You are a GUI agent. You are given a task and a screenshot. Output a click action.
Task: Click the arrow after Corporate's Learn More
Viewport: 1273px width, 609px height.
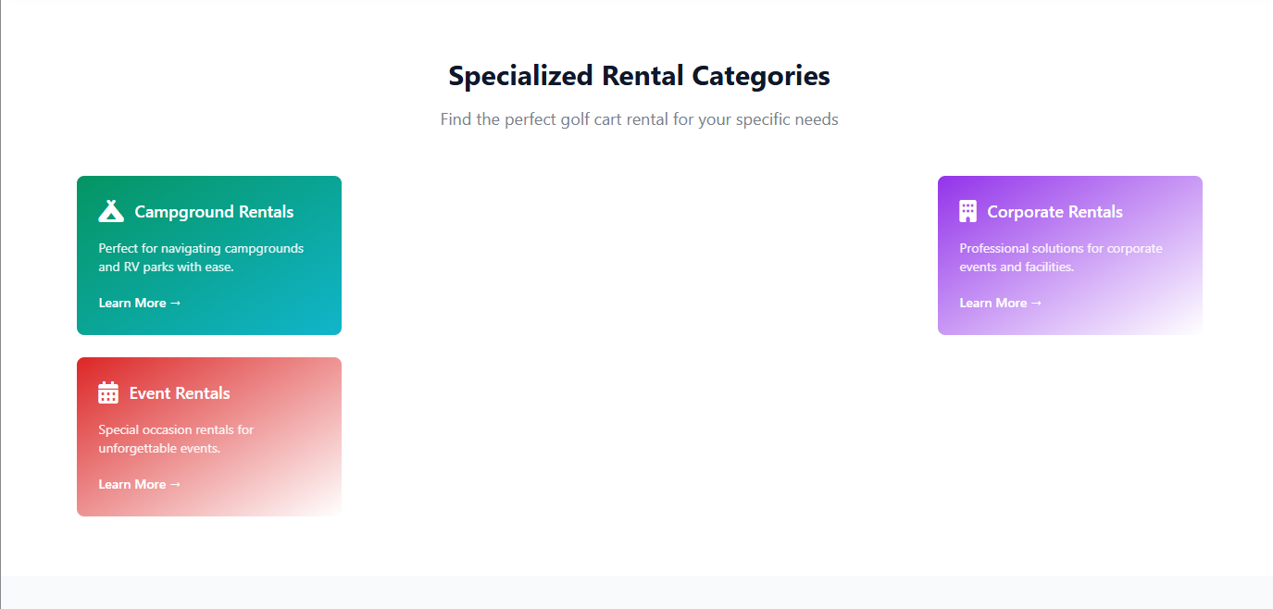[1036, 303]
